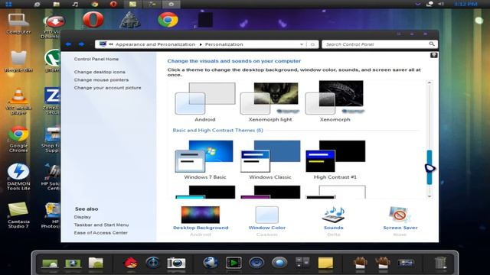
Task: Open the trash can in dock
Action: [440, 263]
